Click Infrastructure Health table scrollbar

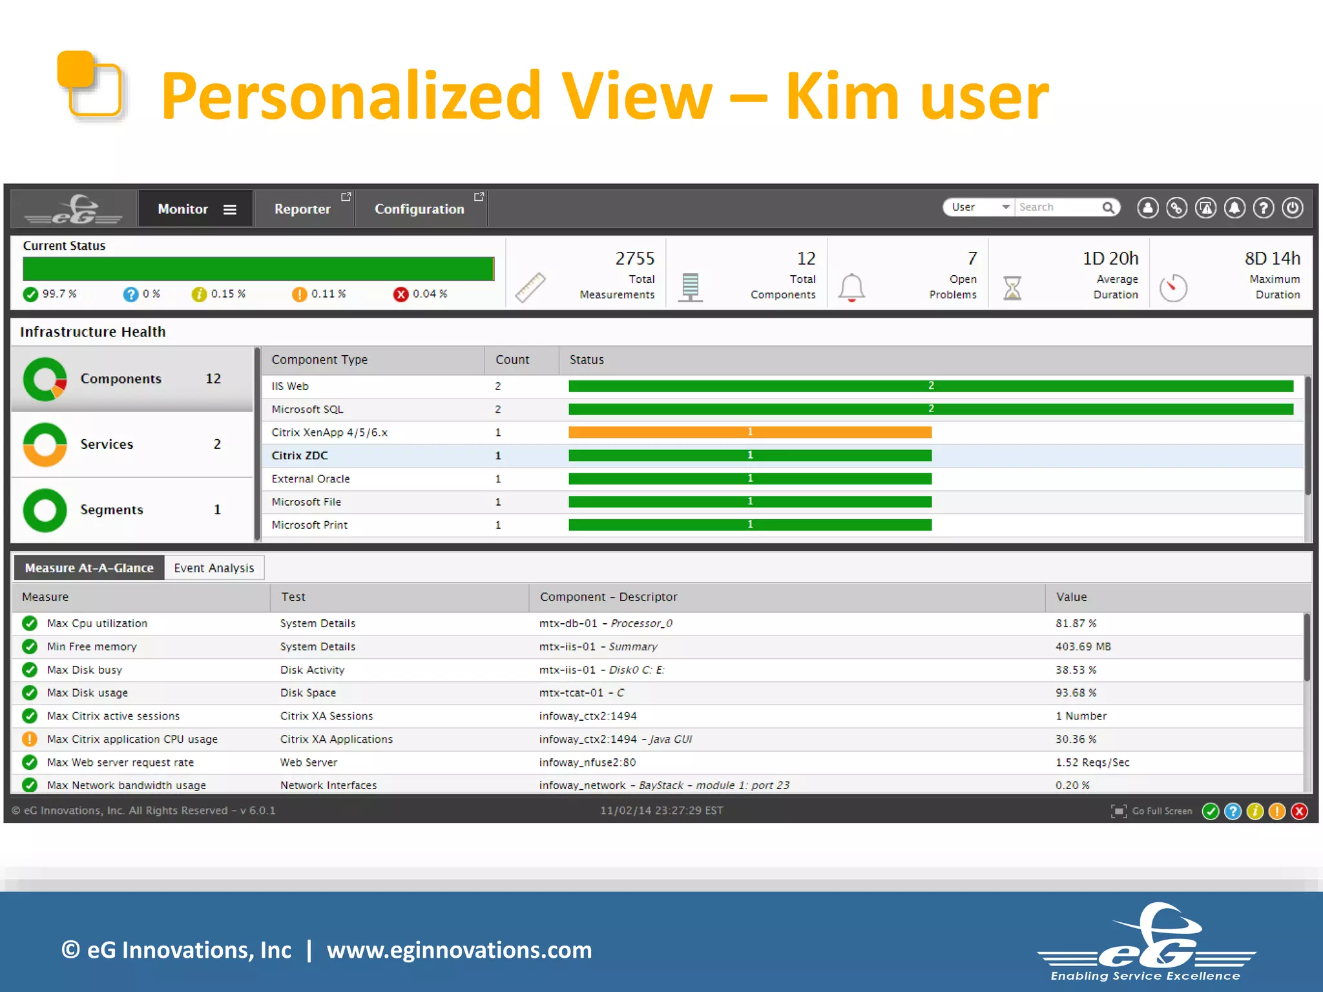1308,436
